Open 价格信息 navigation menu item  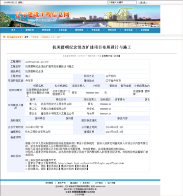(96, 30)
